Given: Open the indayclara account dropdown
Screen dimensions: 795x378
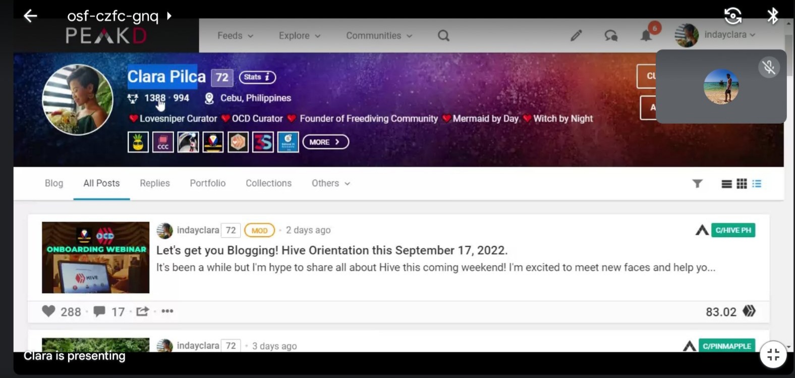Looking at the screenshot, I should coord(716,35).
